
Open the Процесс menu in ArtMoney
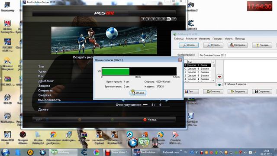(x=217, y=39)
